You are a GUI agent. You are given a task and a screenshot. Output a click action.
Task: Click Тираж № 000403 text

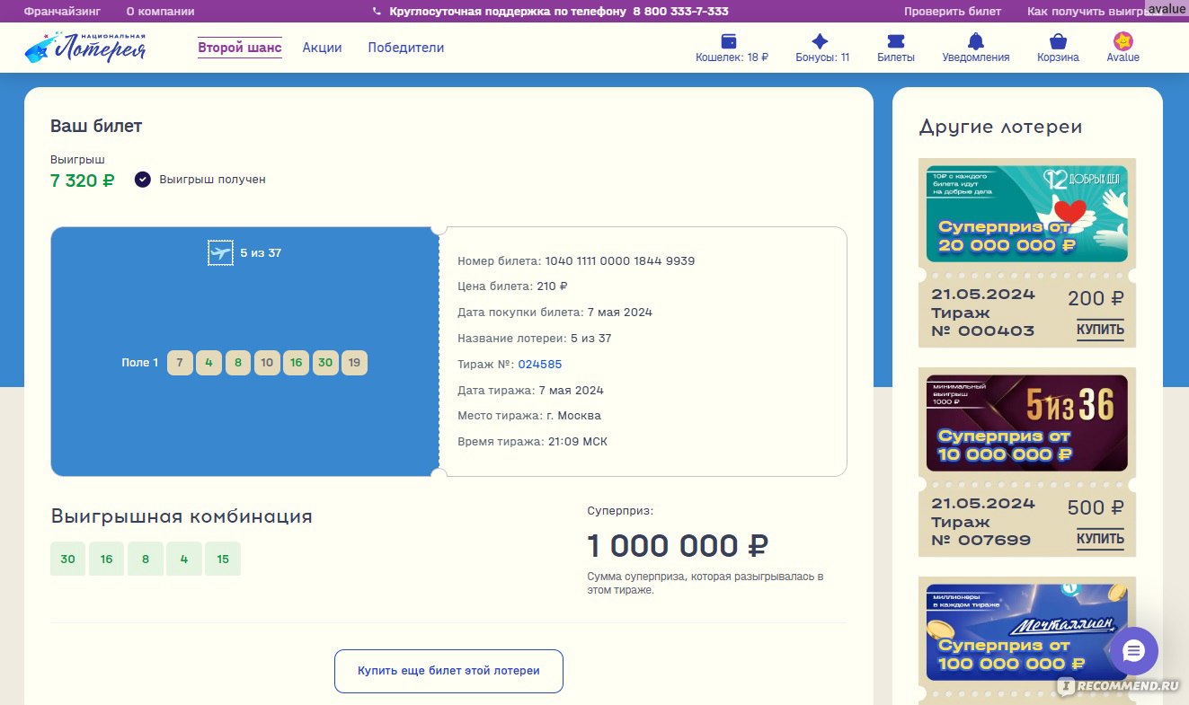coord(982,322)
